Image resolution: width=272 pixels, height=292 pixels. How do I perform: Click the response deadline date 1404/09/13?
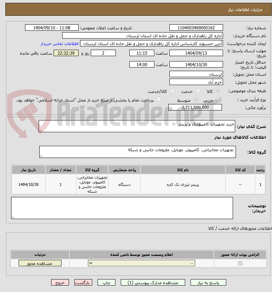coord(196,53)
